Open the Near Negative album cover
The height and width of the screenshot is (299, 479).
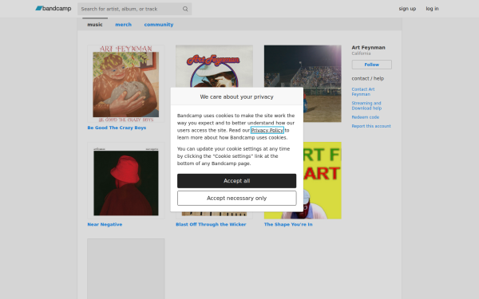[126, 180]
